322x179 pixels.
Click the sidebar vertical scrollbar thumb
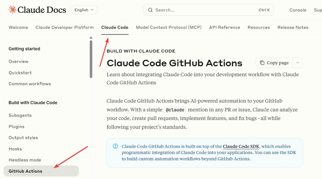coord(91,59)
